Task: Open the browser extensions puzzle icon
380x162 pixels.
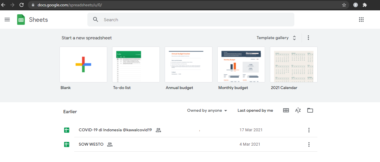Action: (x=365, y=5)
